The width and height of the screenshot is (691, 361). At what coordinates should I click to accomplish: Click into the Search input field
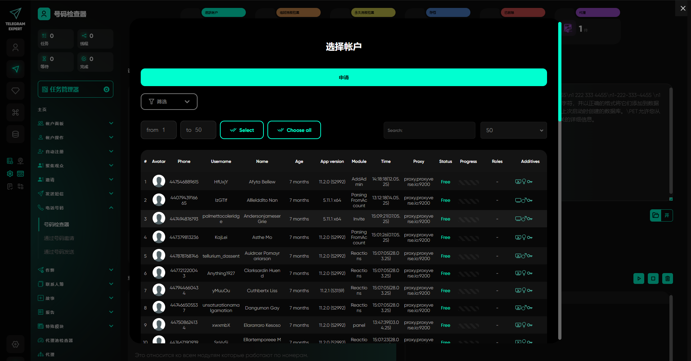coord(429,130)
